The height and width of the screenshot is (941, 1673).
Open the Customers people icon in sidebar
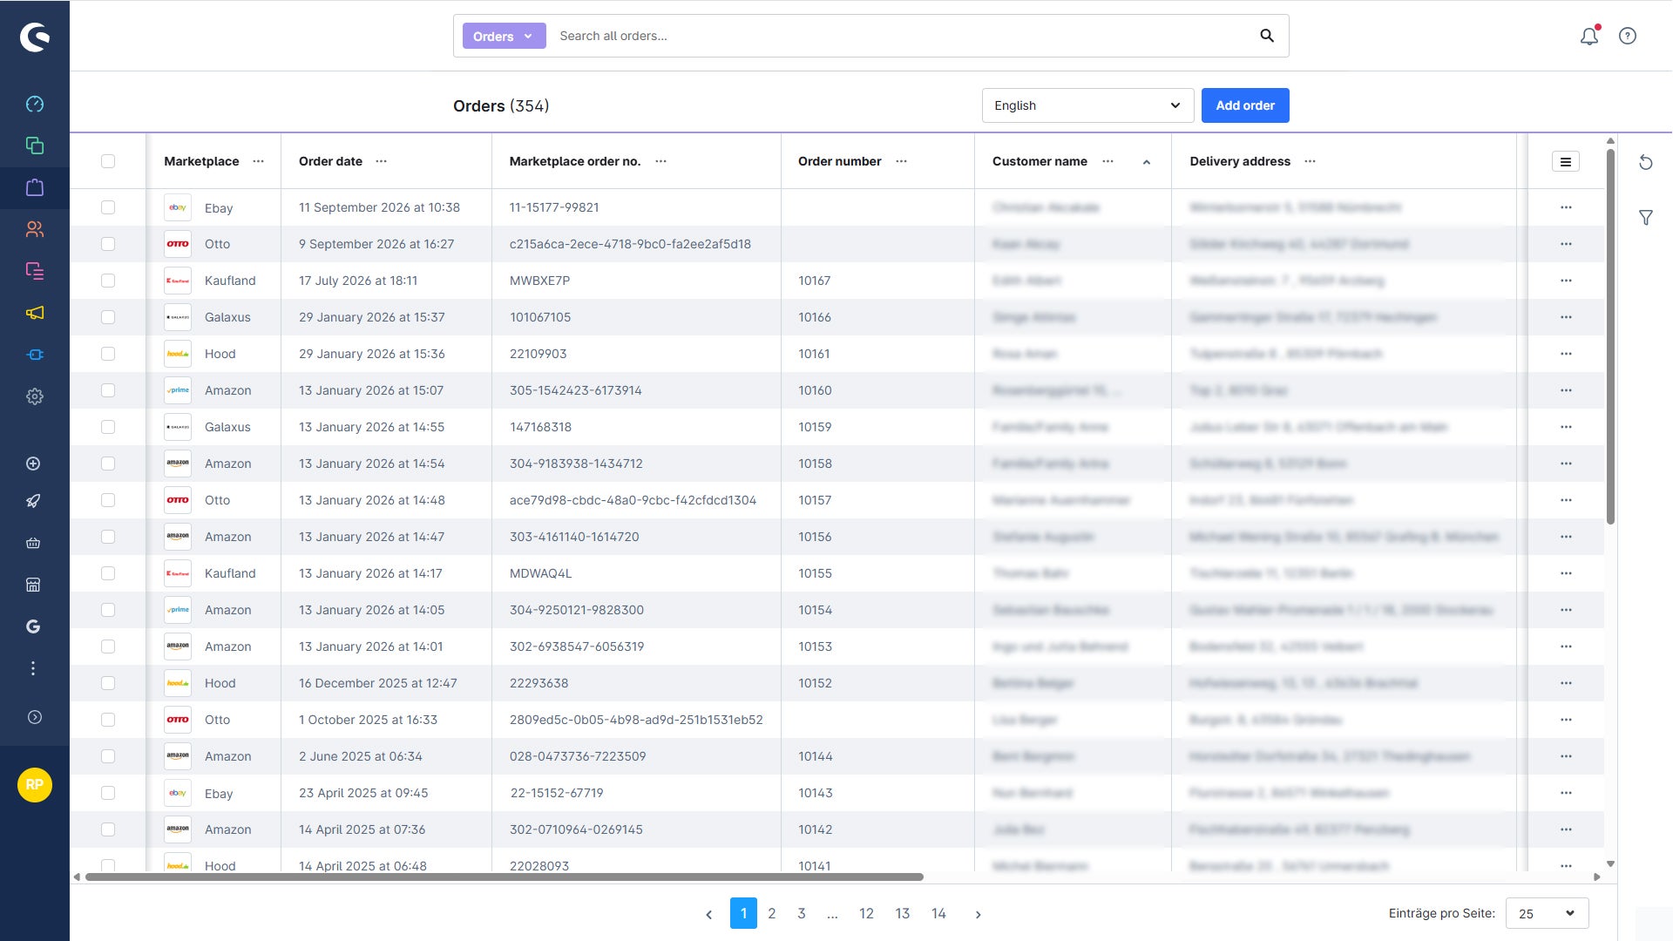35,229
